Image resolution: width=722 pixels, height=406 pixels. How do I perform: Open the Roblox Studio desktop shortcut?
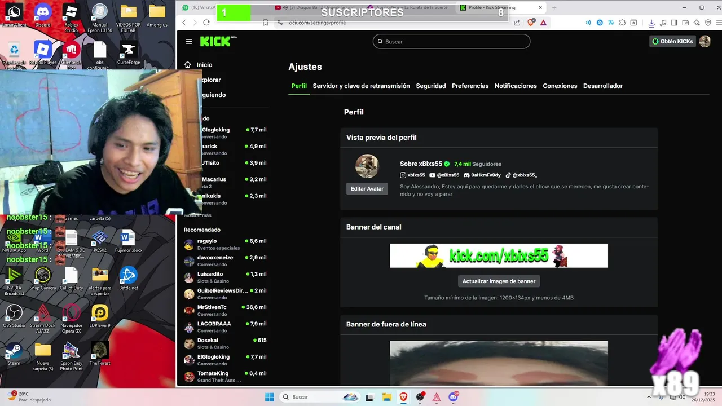71,18
